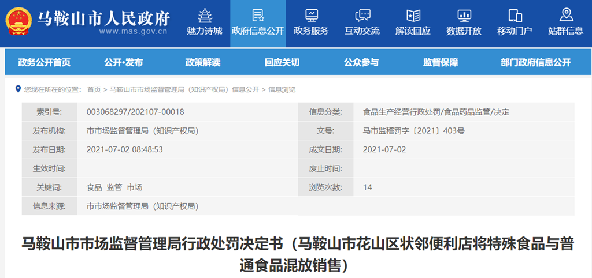
Task: Click the bar chart icon above 数据开放
Action: (464, 16)
